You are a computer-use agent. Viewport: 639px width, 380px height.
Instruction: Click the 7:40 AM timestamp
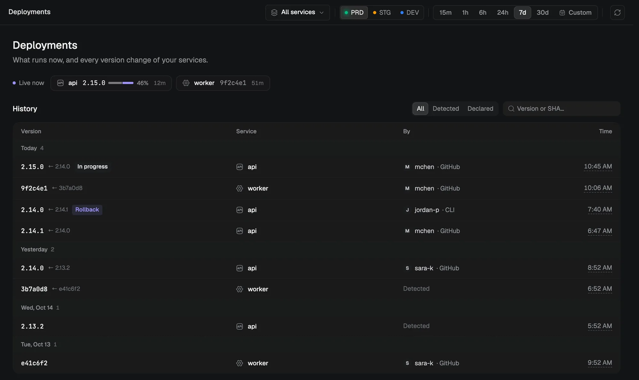pyautogui.click(x=600, y=210)
